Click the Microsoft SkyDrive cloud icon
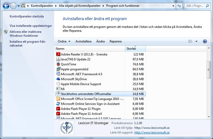The width and height of the screenshot is (213, 139). (x=58, y=79)
